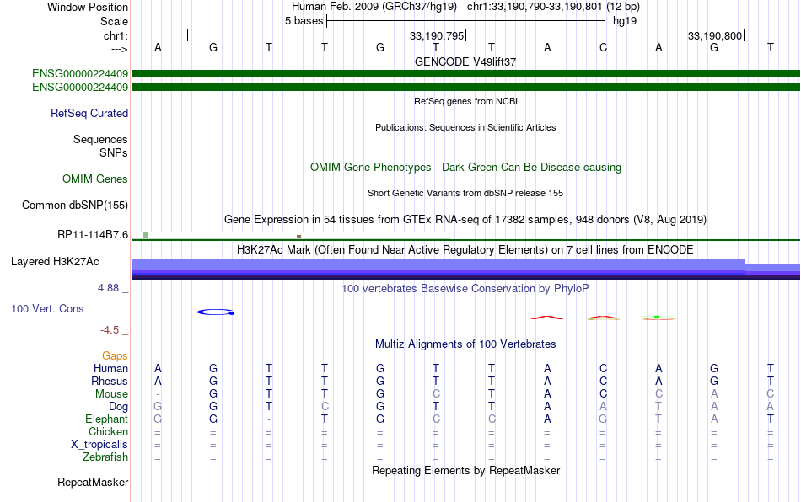Screen dimensions: 801x502
Task: Click the lower GENCODE green gene bar
Action: [466, 88]
